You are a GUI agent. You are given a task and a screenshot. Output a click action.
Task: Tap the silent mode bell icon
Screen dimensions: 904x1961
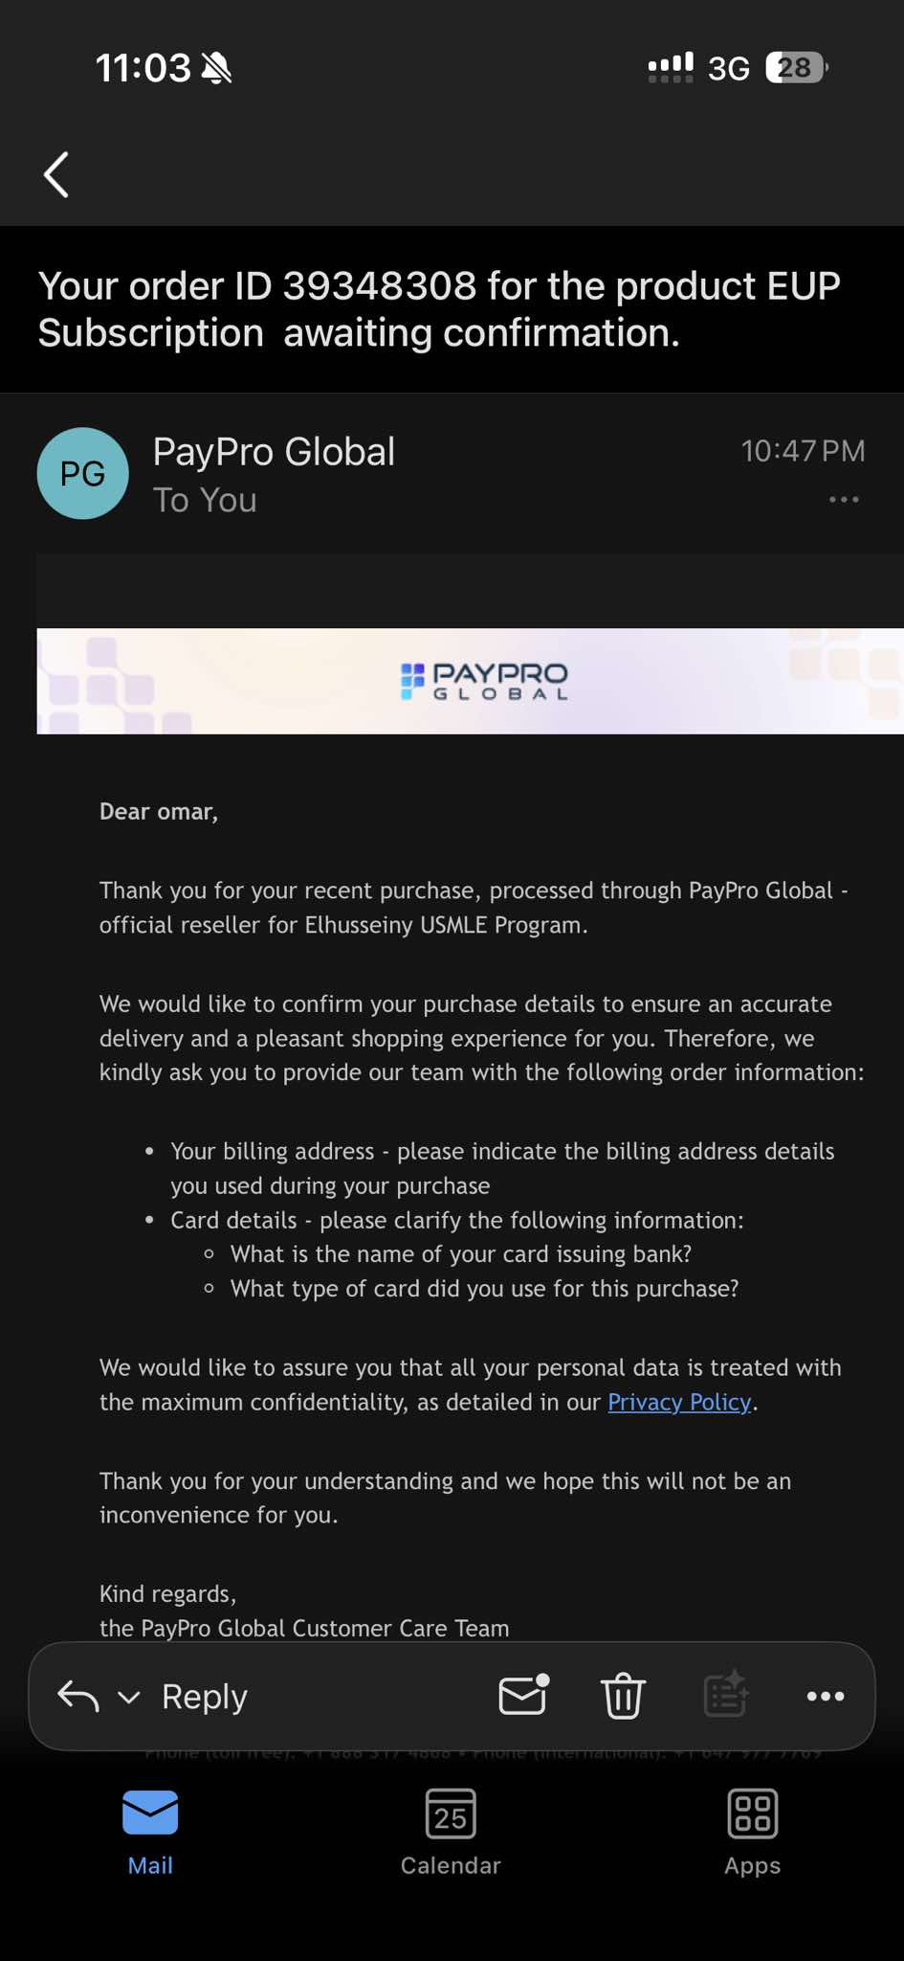(x=217, y=68)
